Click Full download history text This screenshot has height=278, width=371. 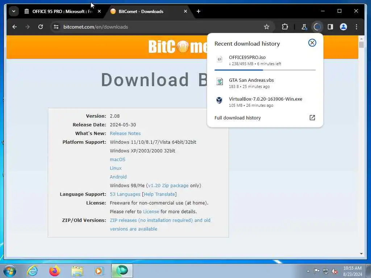click(238, 118)
